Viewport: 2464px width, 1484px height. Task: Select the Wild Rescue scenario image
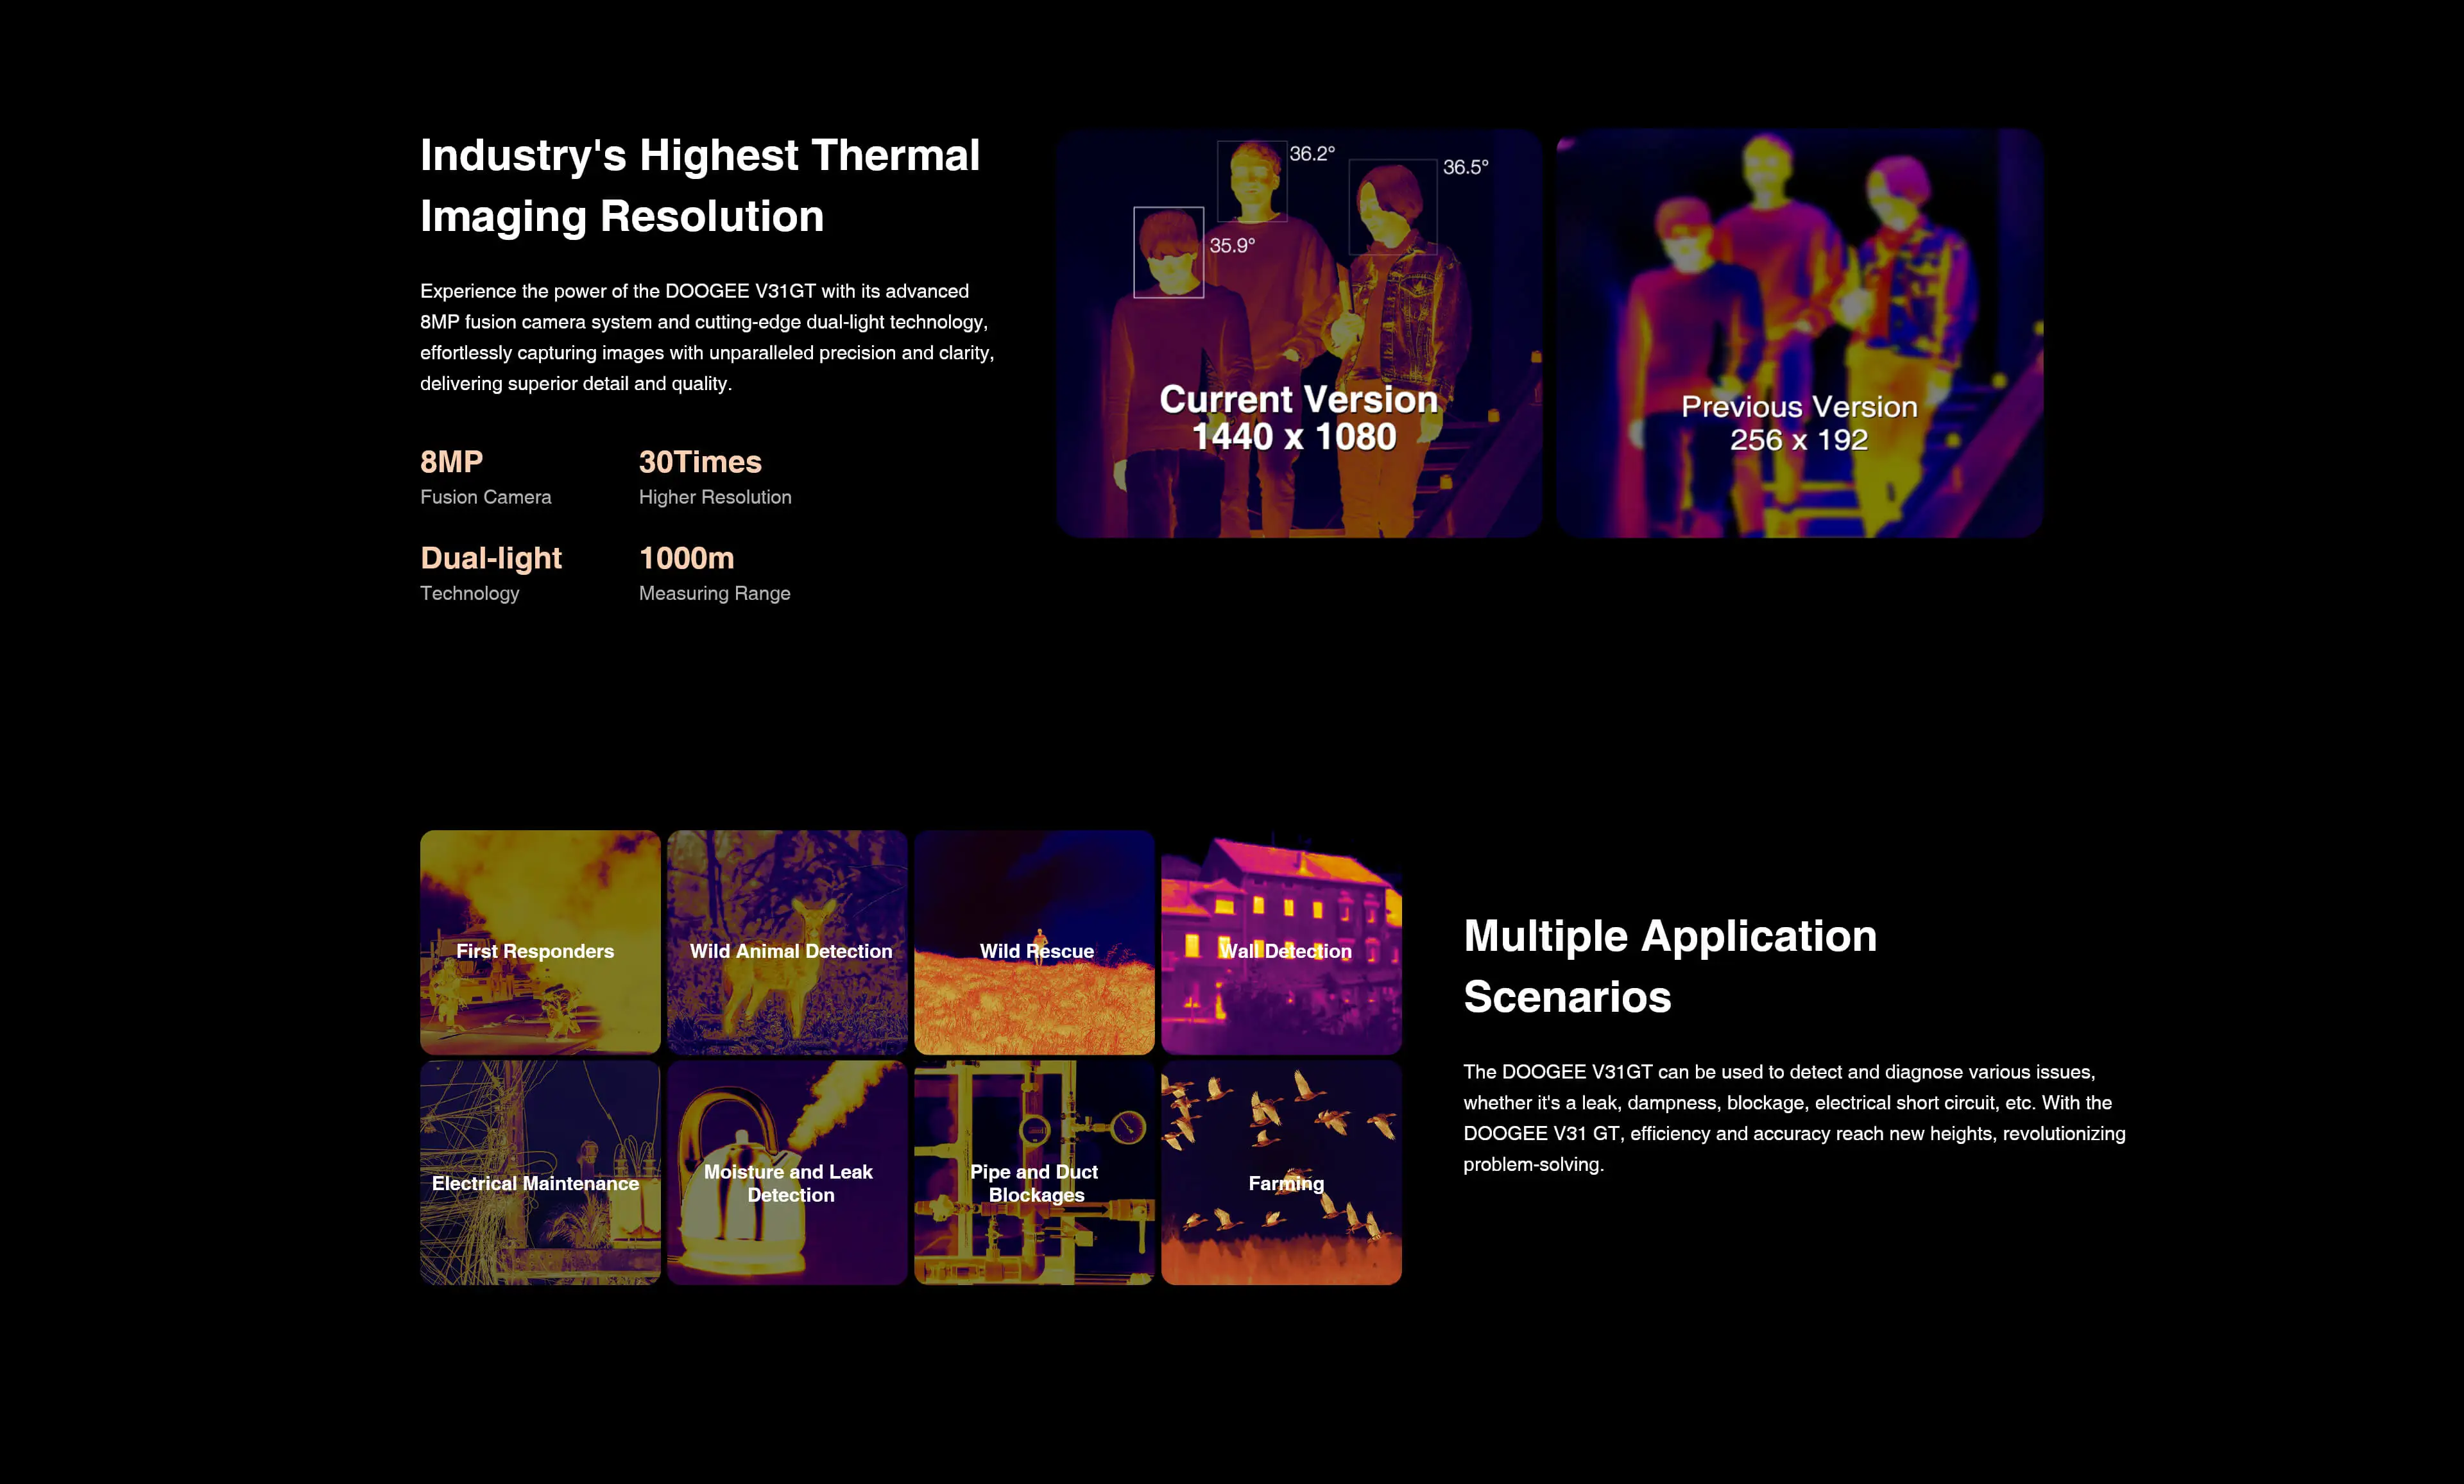(1034, 941)
